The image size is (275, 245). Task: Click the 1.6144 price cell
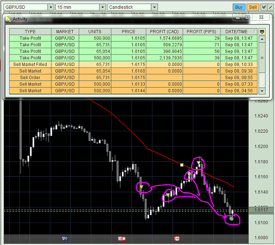pyautogui.click(x=128, y=91)
